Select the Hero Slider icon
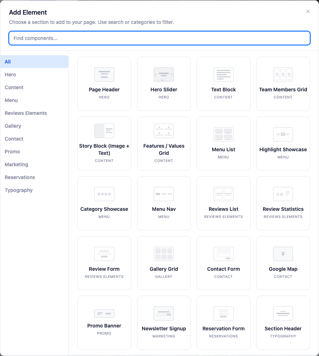 tap(164, 75)
